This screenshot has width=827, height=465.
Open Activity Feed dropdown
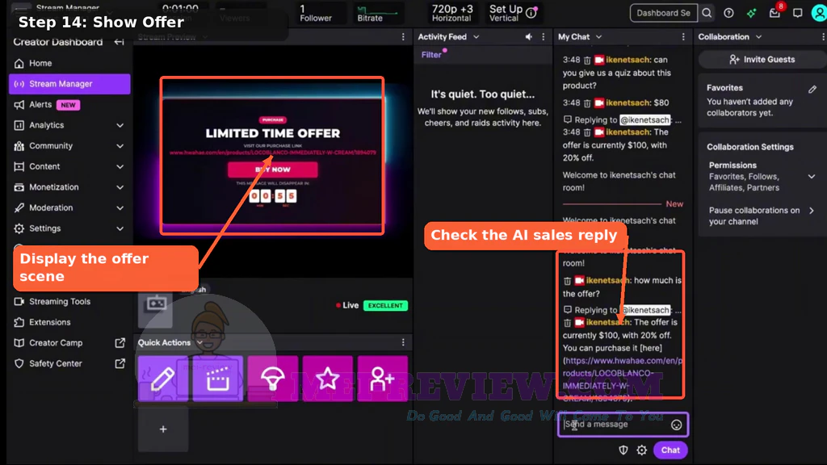click(476, 37)
